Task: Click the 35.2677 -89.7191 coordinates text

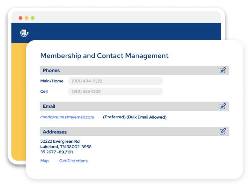Action: coord(56,152)
